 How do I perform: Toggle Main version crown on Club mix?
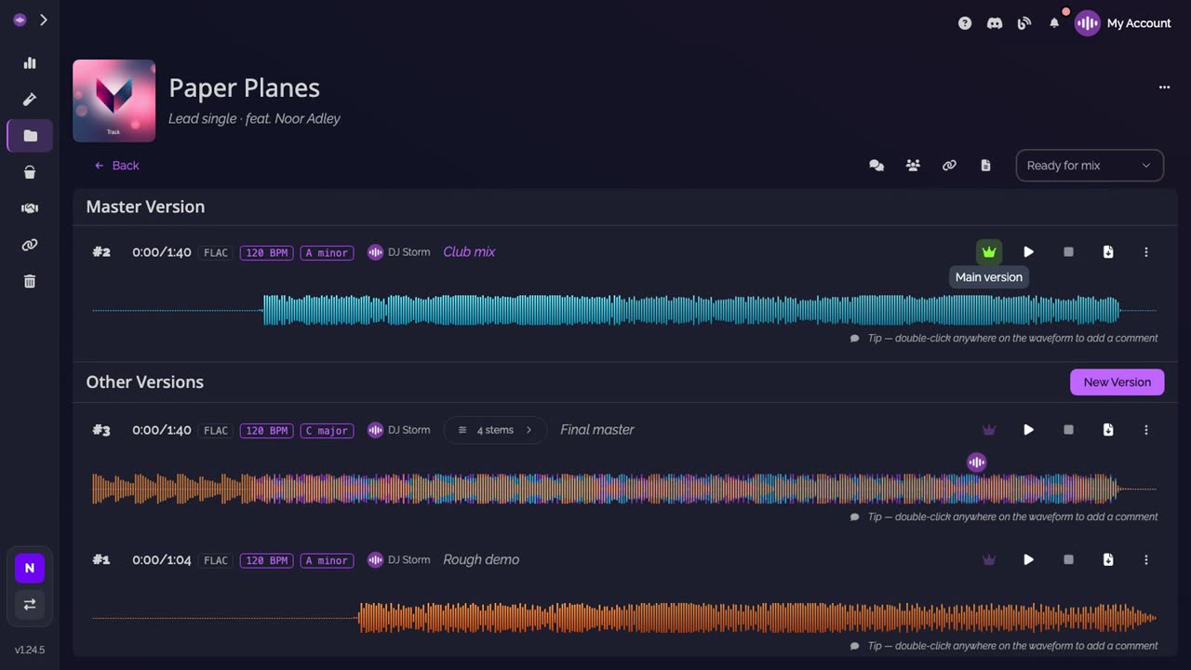coord(989,252)
